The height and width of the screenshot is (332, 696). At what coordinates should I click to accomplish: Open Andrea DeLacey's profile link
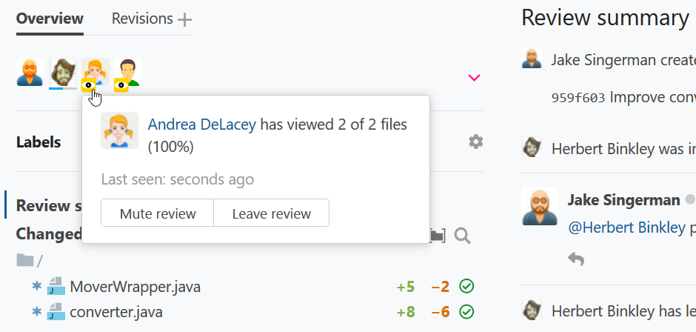(x=202, y=124)
